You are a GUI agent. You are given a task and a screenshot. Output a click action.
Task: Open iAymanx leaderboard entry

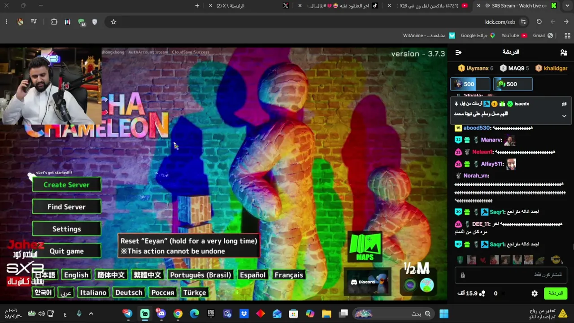(476, 68)
